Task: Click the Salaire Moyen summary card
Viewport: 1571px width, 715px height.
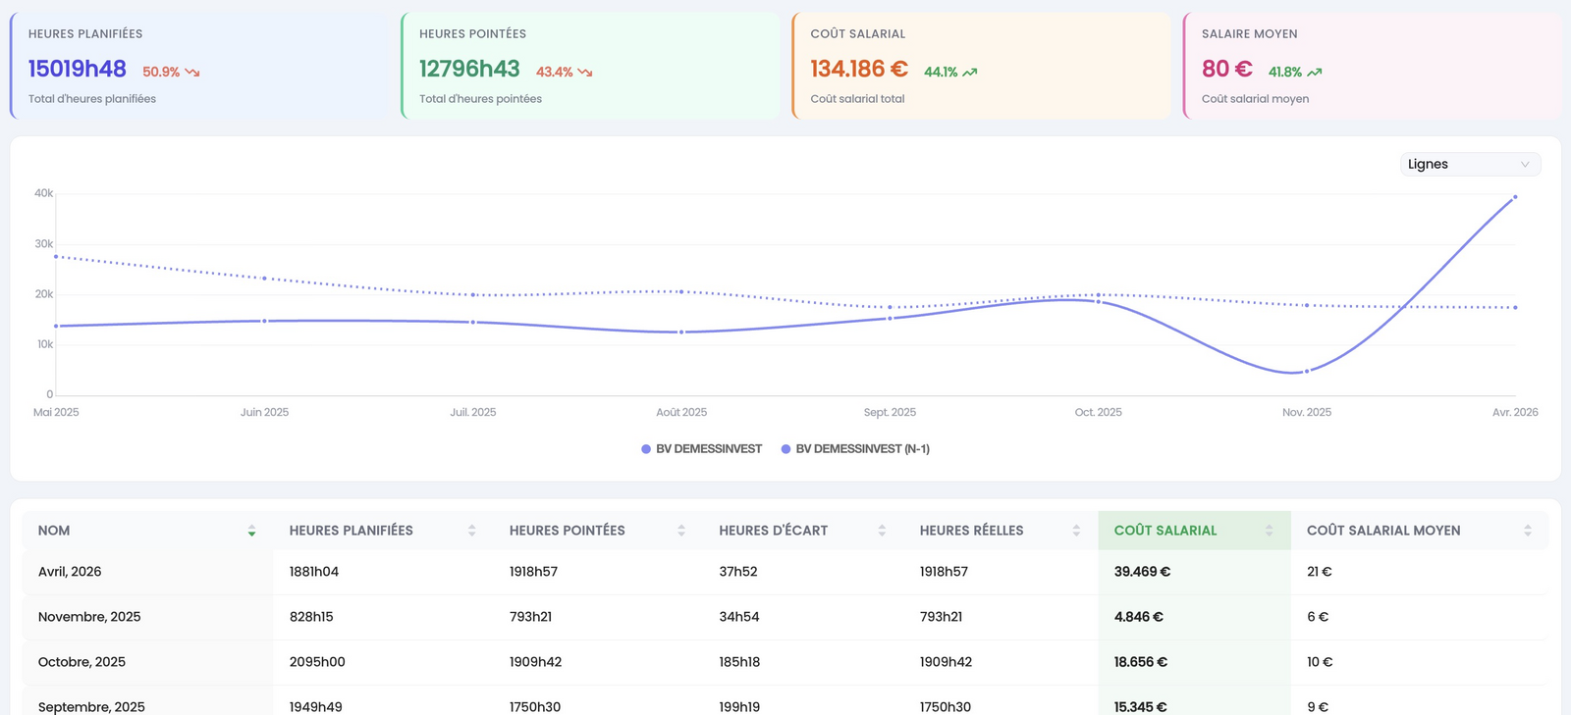Action: (1372, 66)
